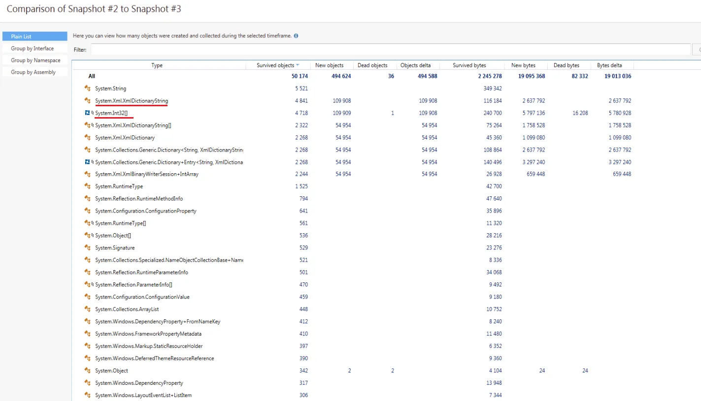Click the 659 448 new bytes value
This screenshot has height=401, width=701.
536,174
